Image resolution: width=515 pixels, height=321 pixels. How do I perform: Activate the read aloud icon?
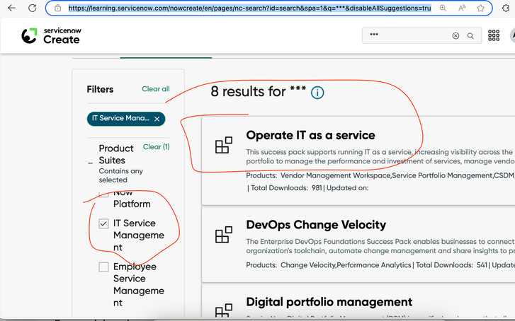point(462,8)
